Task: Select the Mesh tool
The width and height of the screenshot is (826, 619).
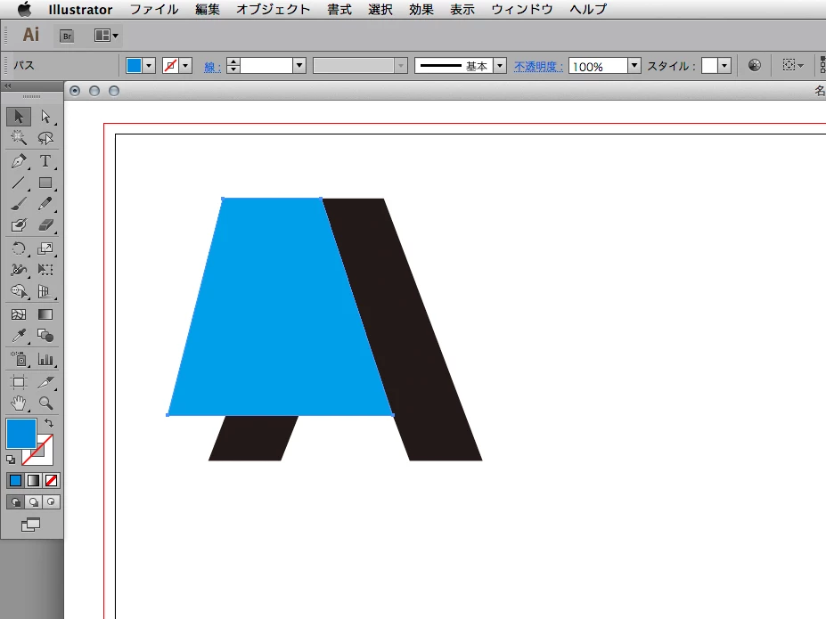Action: tap(19, 314)
